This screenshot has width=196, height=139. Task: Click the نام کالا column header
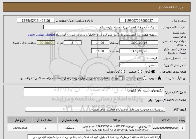(117, 120)
